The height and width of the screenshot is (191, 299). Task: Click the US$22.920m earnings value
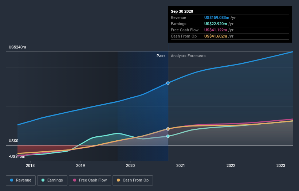click(216, 24)
